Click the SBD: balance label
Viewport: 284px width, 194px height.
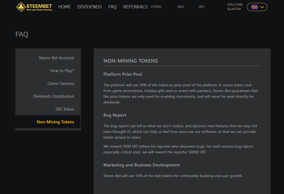tap(181, 7)
